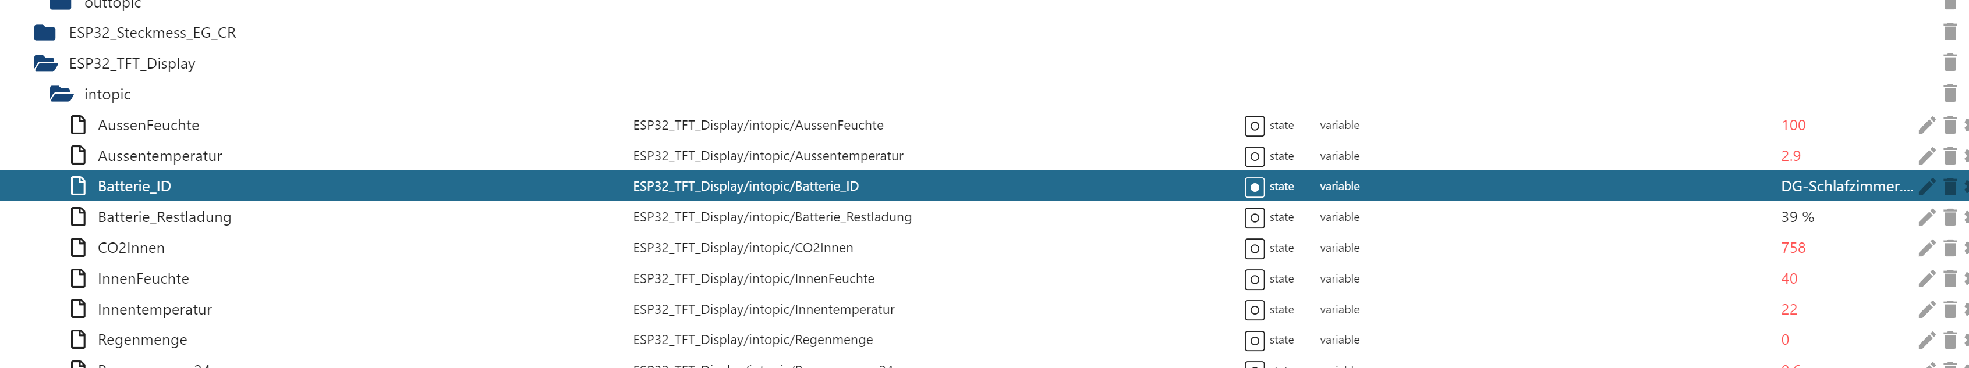Collapse the ESP32_TFT_Display folder

[x=46, y=63]
